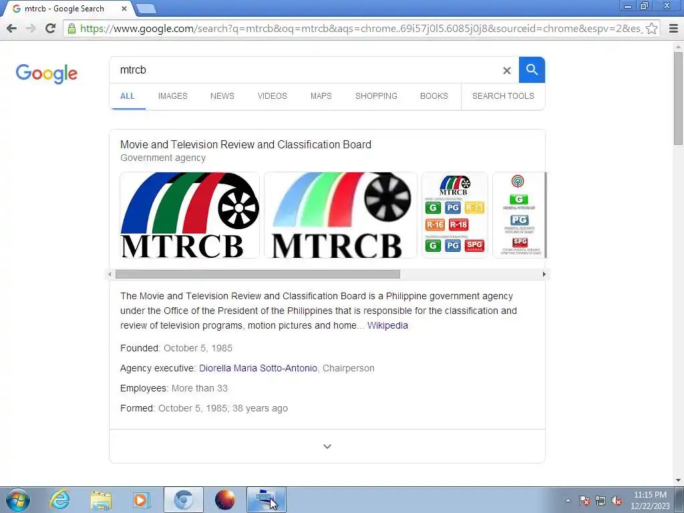Open first dark MTRCB logo thumbnail

click(190, 215)
